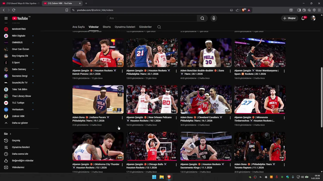Open the account avatar menu

tap(313, 18)
